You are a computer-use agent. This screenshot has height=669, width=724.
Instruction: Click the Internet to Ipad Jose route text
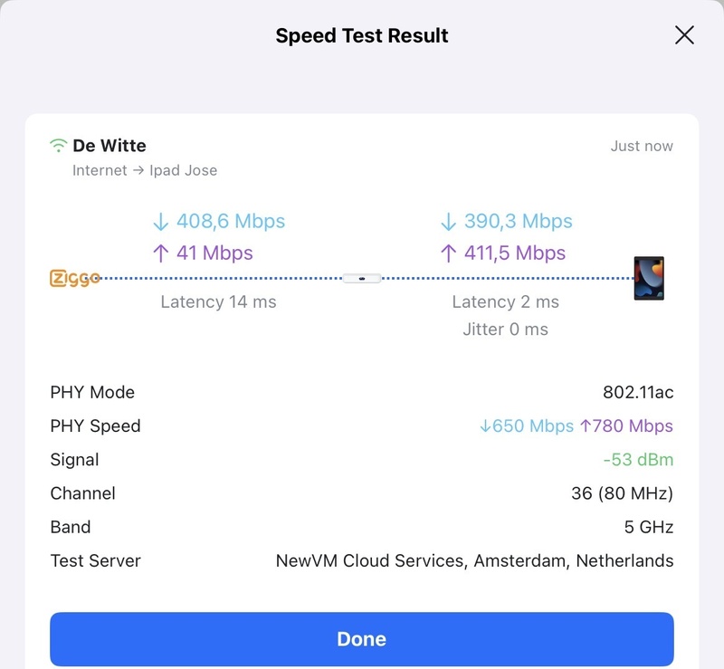[x=145, y=170]
